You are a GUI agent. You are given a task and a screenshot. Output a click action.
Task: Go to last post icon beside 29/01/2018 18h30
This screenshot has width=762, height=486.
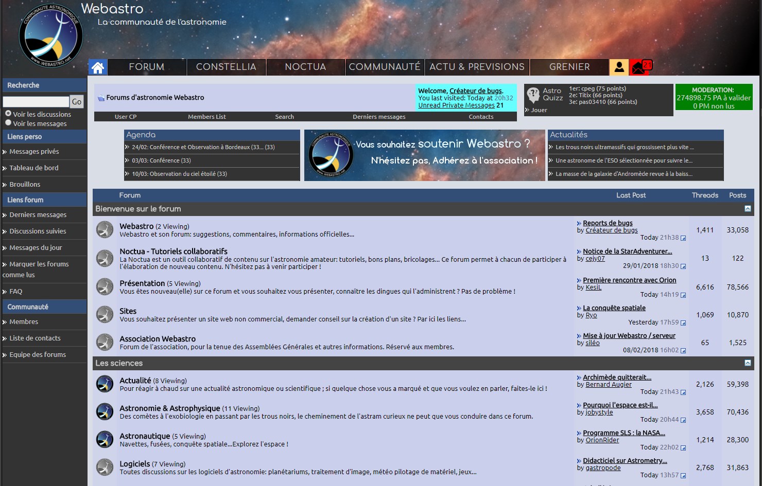tap(683, 266)
